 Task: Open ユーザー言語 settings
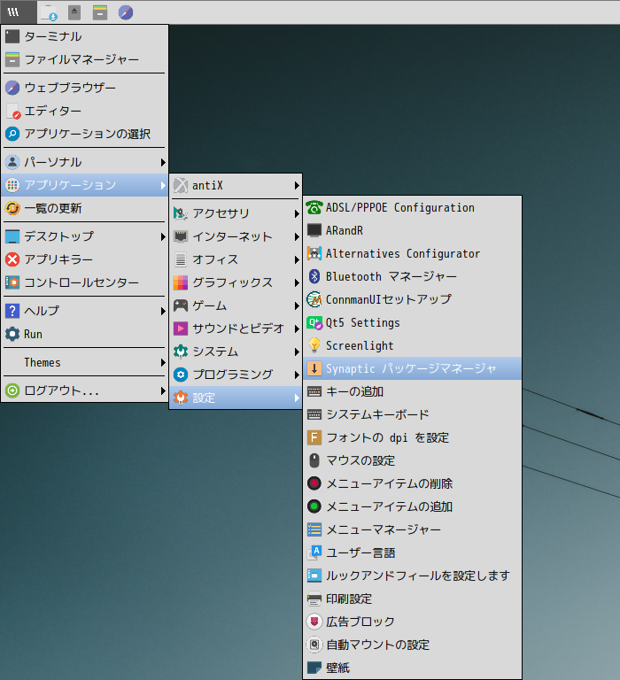(x=412, y=552)
